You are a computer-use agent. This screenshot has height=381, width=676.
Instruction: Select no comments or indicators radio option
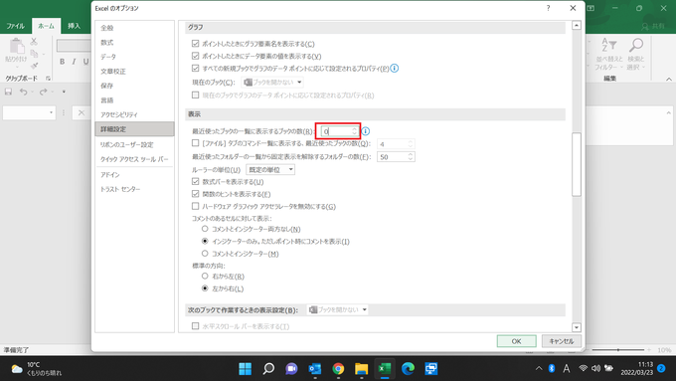205,229
